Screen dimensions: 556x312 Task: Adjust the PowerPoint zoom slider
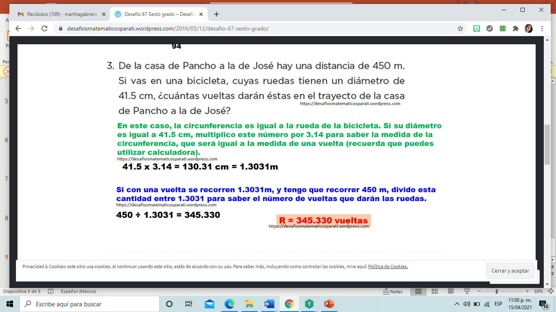[x=497, y=291]
